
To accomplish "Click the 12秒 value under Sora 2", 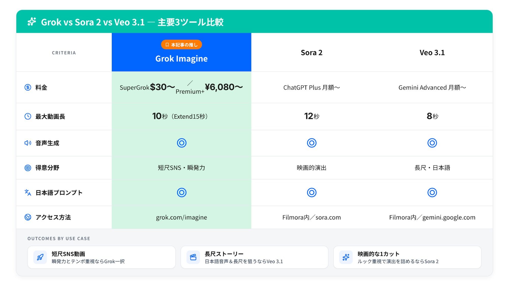I will 312,116.
